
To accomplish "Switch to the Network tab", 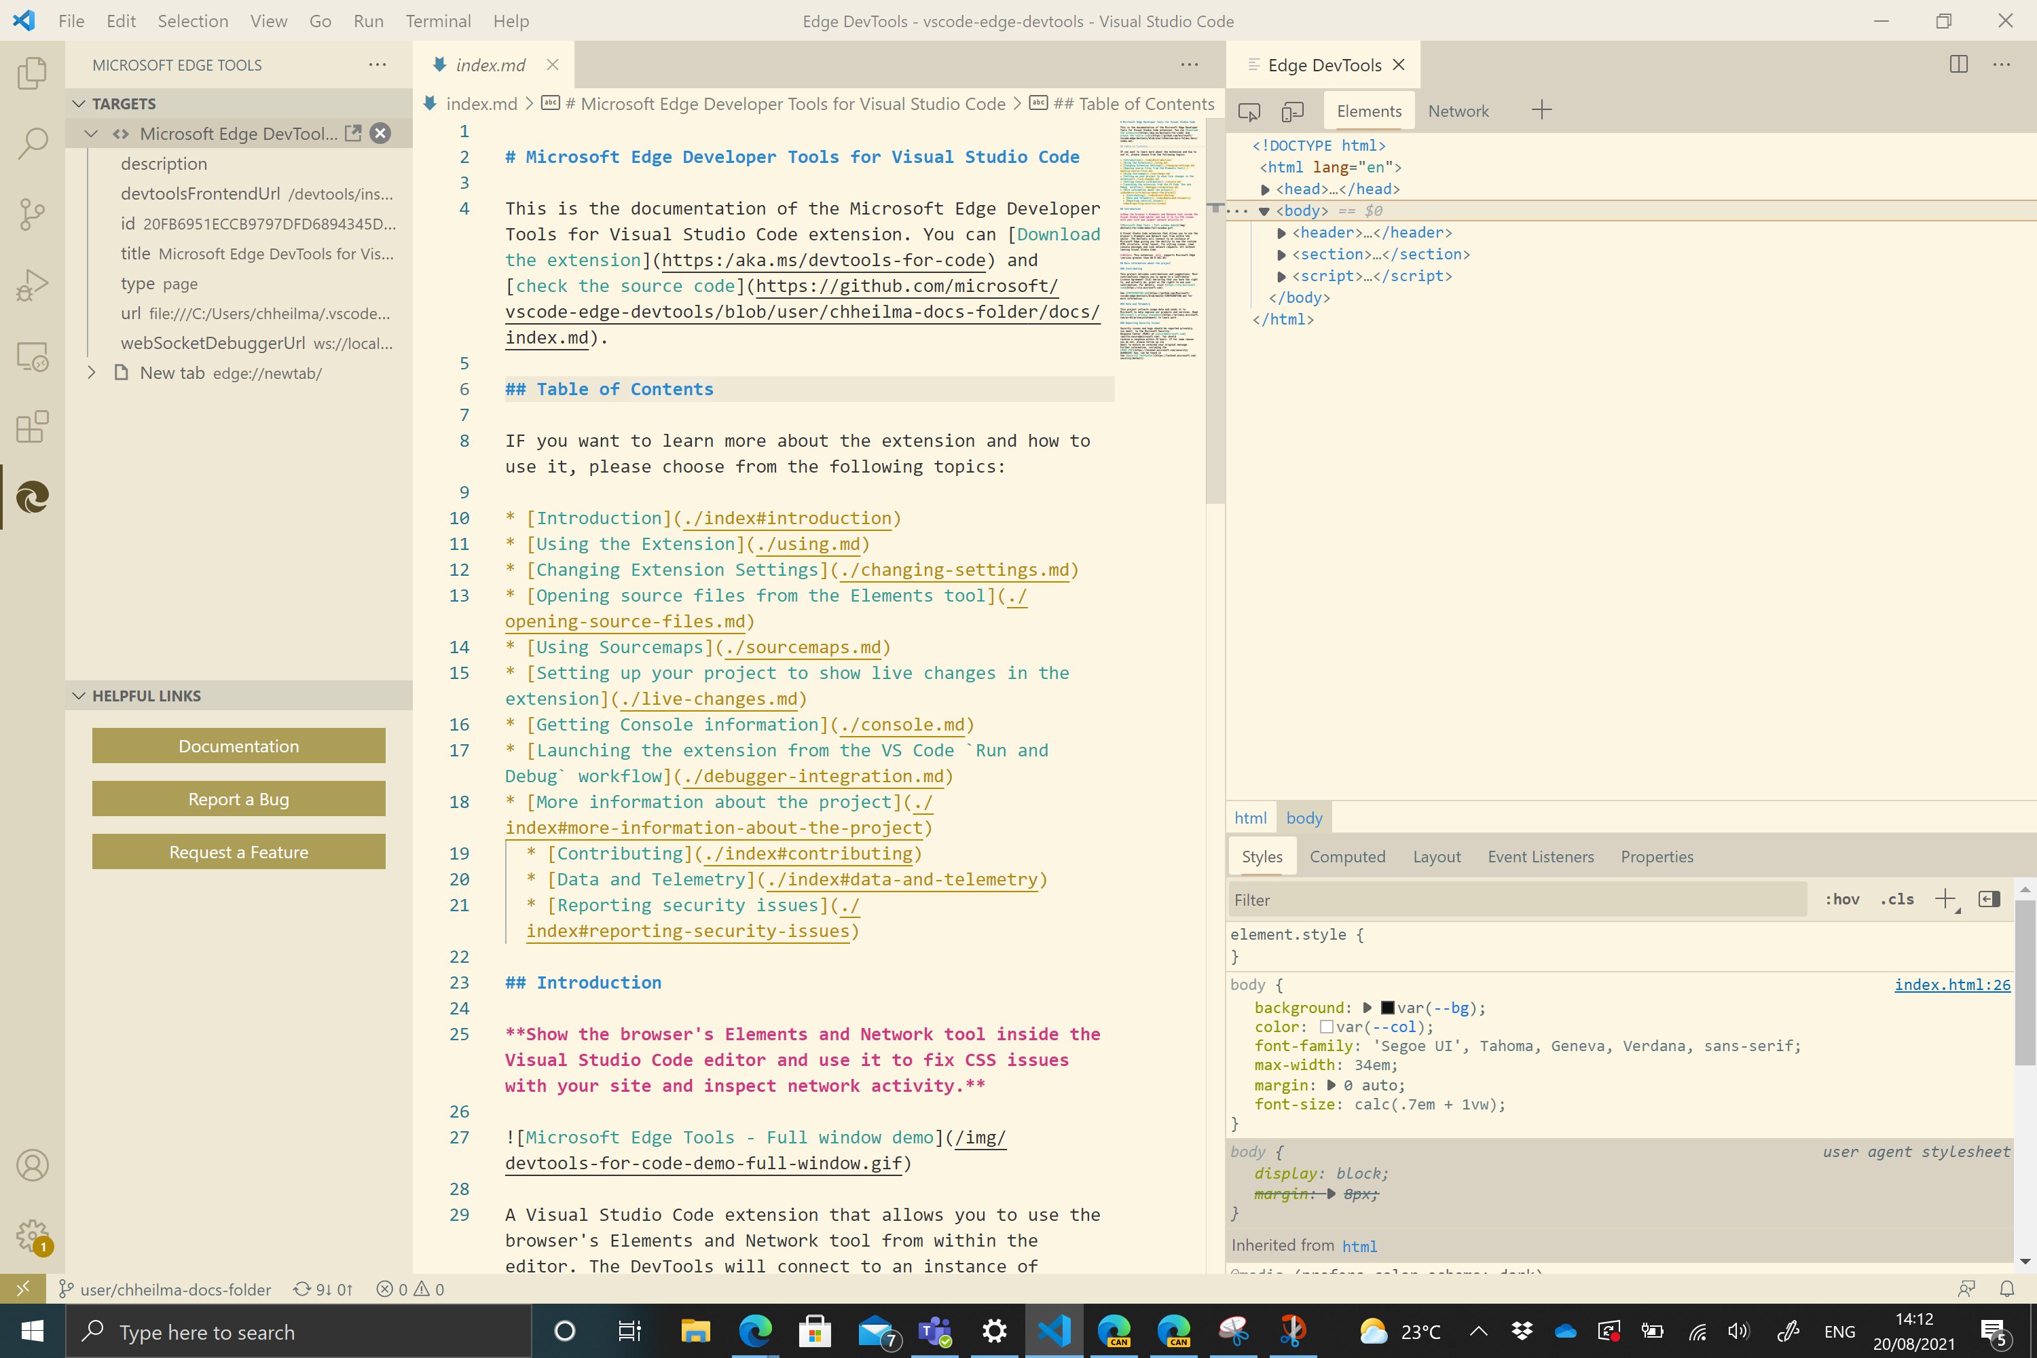I will pyautogui.click(x=1458, y=111).
